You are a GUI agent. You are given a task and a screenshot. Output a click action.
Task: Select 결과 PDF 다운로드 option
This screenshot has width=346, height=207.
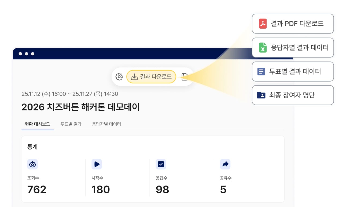293,24
